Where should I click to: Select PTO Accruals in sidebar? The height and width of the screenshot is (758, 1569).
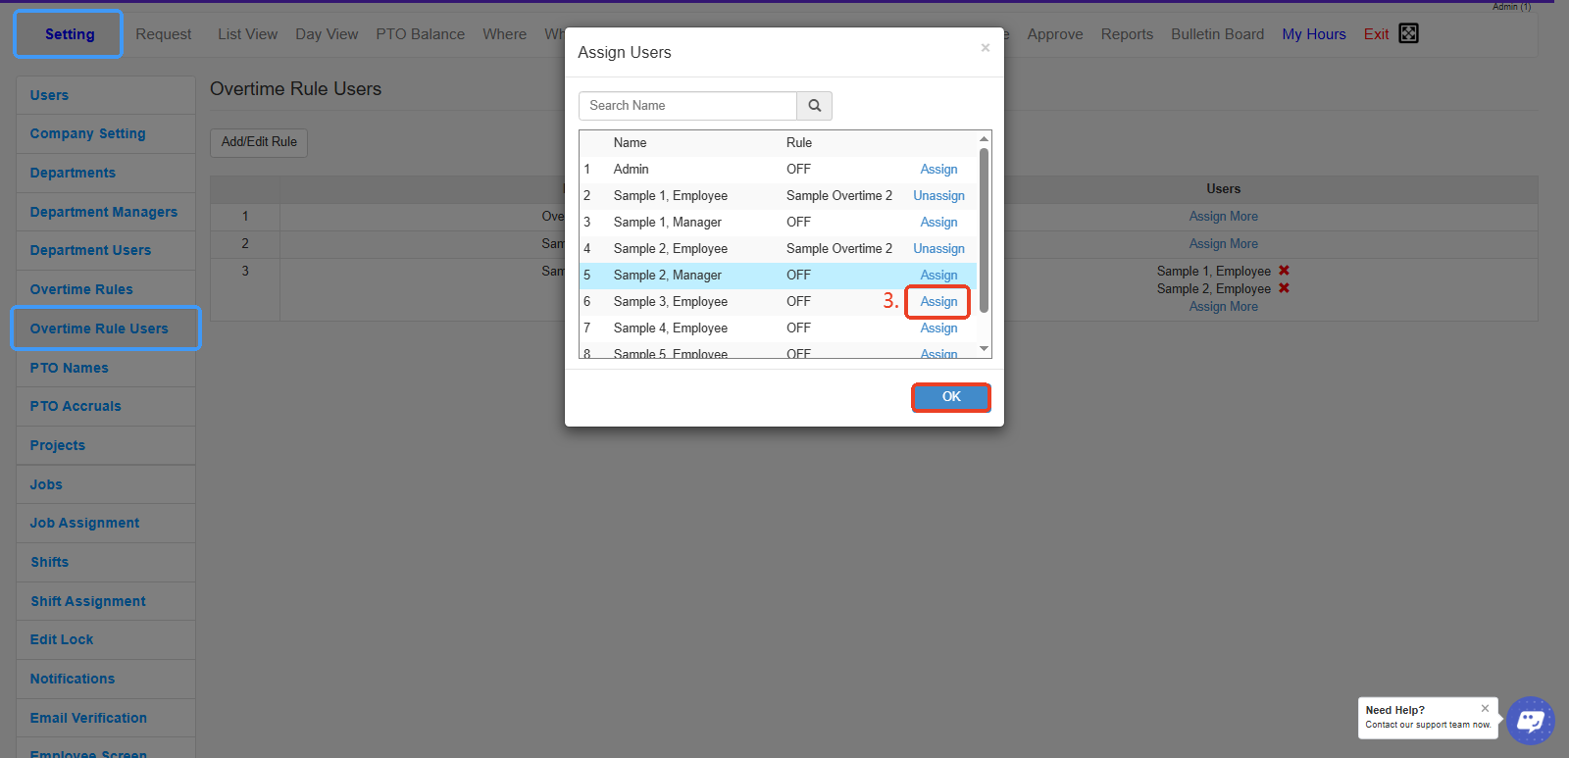(76, 406)
